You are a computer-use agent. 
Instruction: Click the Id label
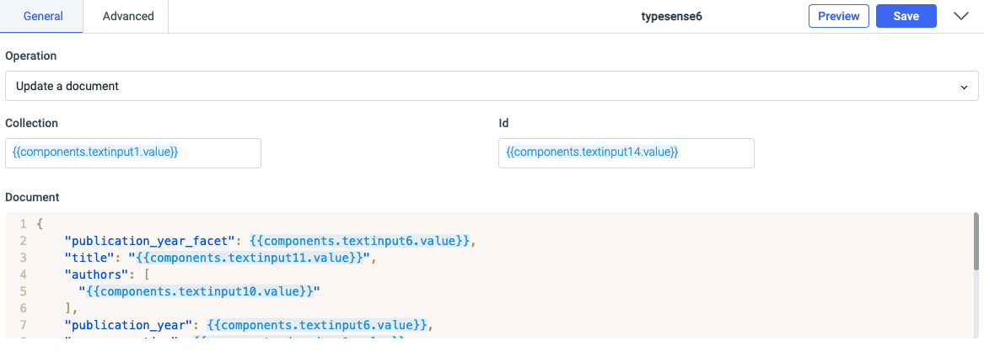click(x=503, y=124)
